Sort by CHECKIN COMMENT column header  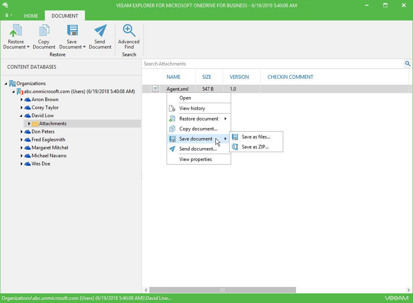pos(290,77)
